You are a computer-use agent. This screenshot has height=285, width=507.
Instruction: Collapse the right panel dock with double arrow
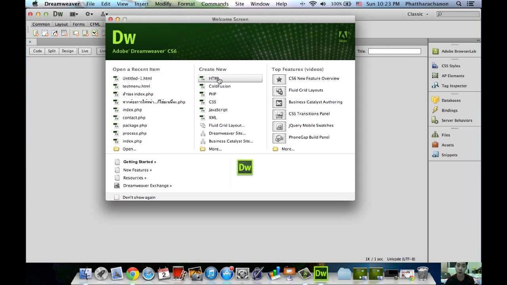coord(478,40)
